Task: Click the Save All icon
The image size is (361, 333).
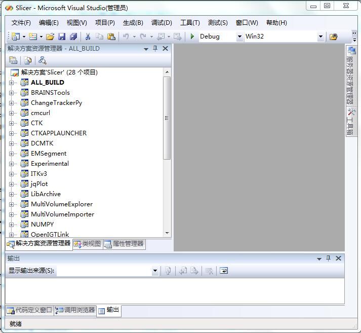Action: tap(73, 36)
